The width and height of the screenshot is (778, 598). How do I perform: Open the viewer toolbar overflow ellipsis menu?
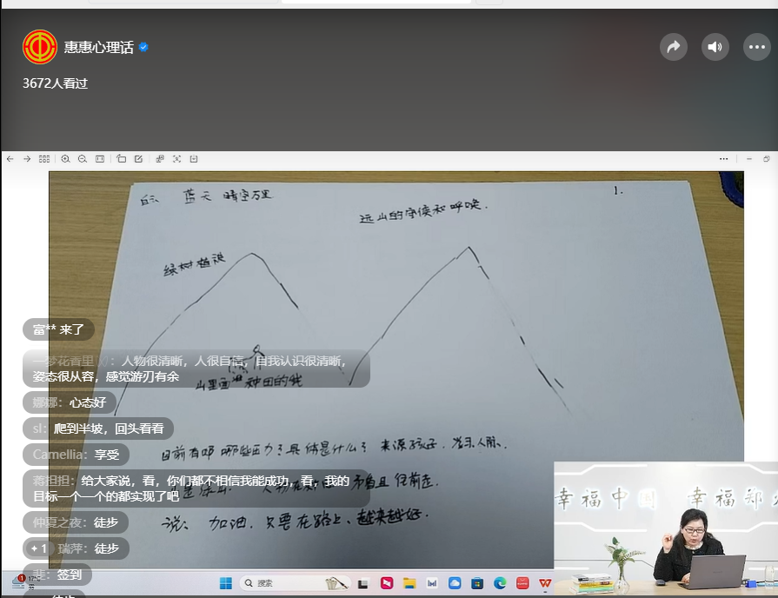pos(723,159)
